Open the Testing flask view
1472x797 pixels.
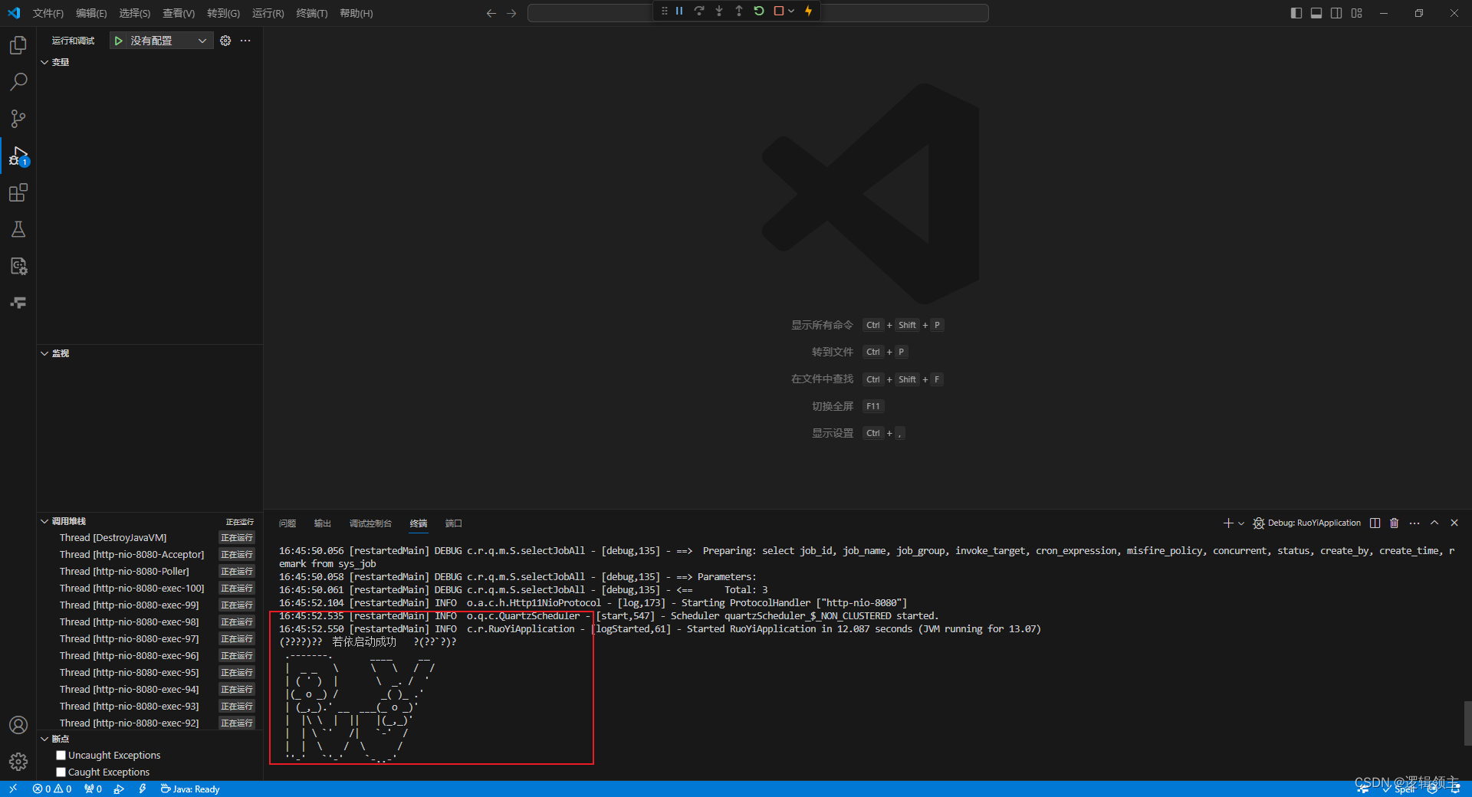[18, 229]
